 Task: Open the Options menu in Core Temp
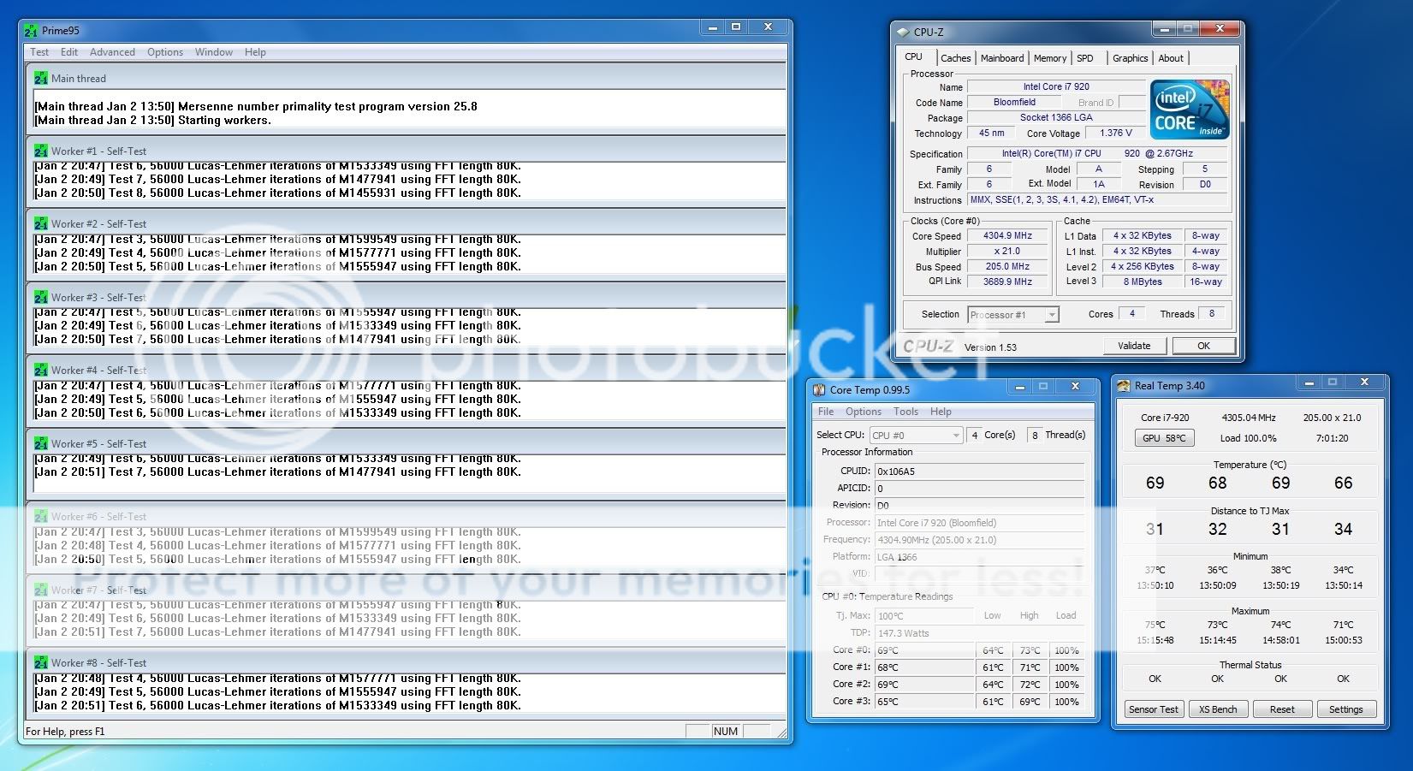864,412
